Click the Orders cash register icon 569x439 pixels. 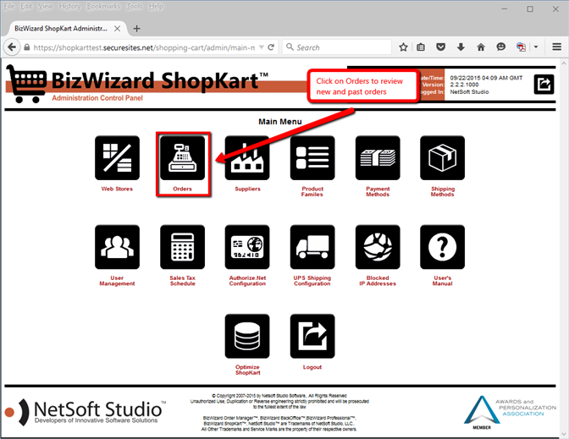182,158
